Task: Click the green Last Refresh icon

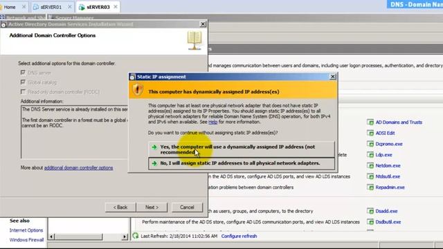Action: pyautogui.click(x=136, y=235)
